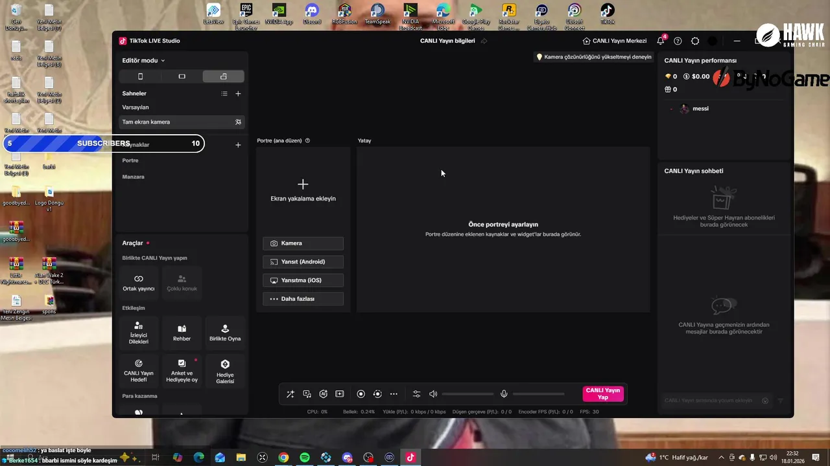Click the Kamera çözünürlüğünü yükseltmeyi deneyin tip

(593, 57)
